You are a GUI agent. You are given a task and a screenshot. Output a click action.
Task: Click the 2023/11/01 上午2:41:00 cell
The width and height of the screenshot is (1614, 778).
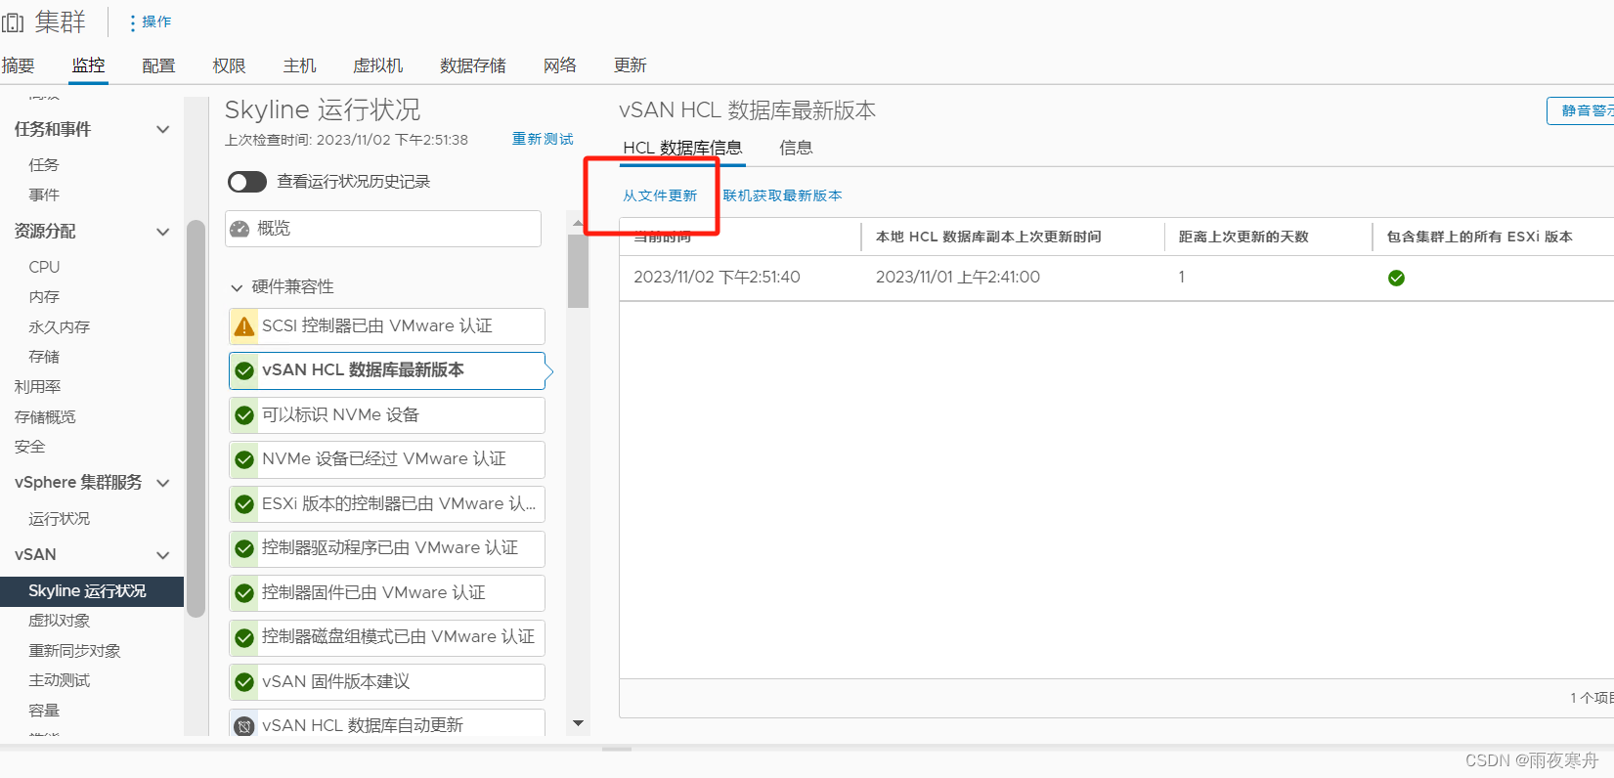pyautogui.click(x=957, y=278)
